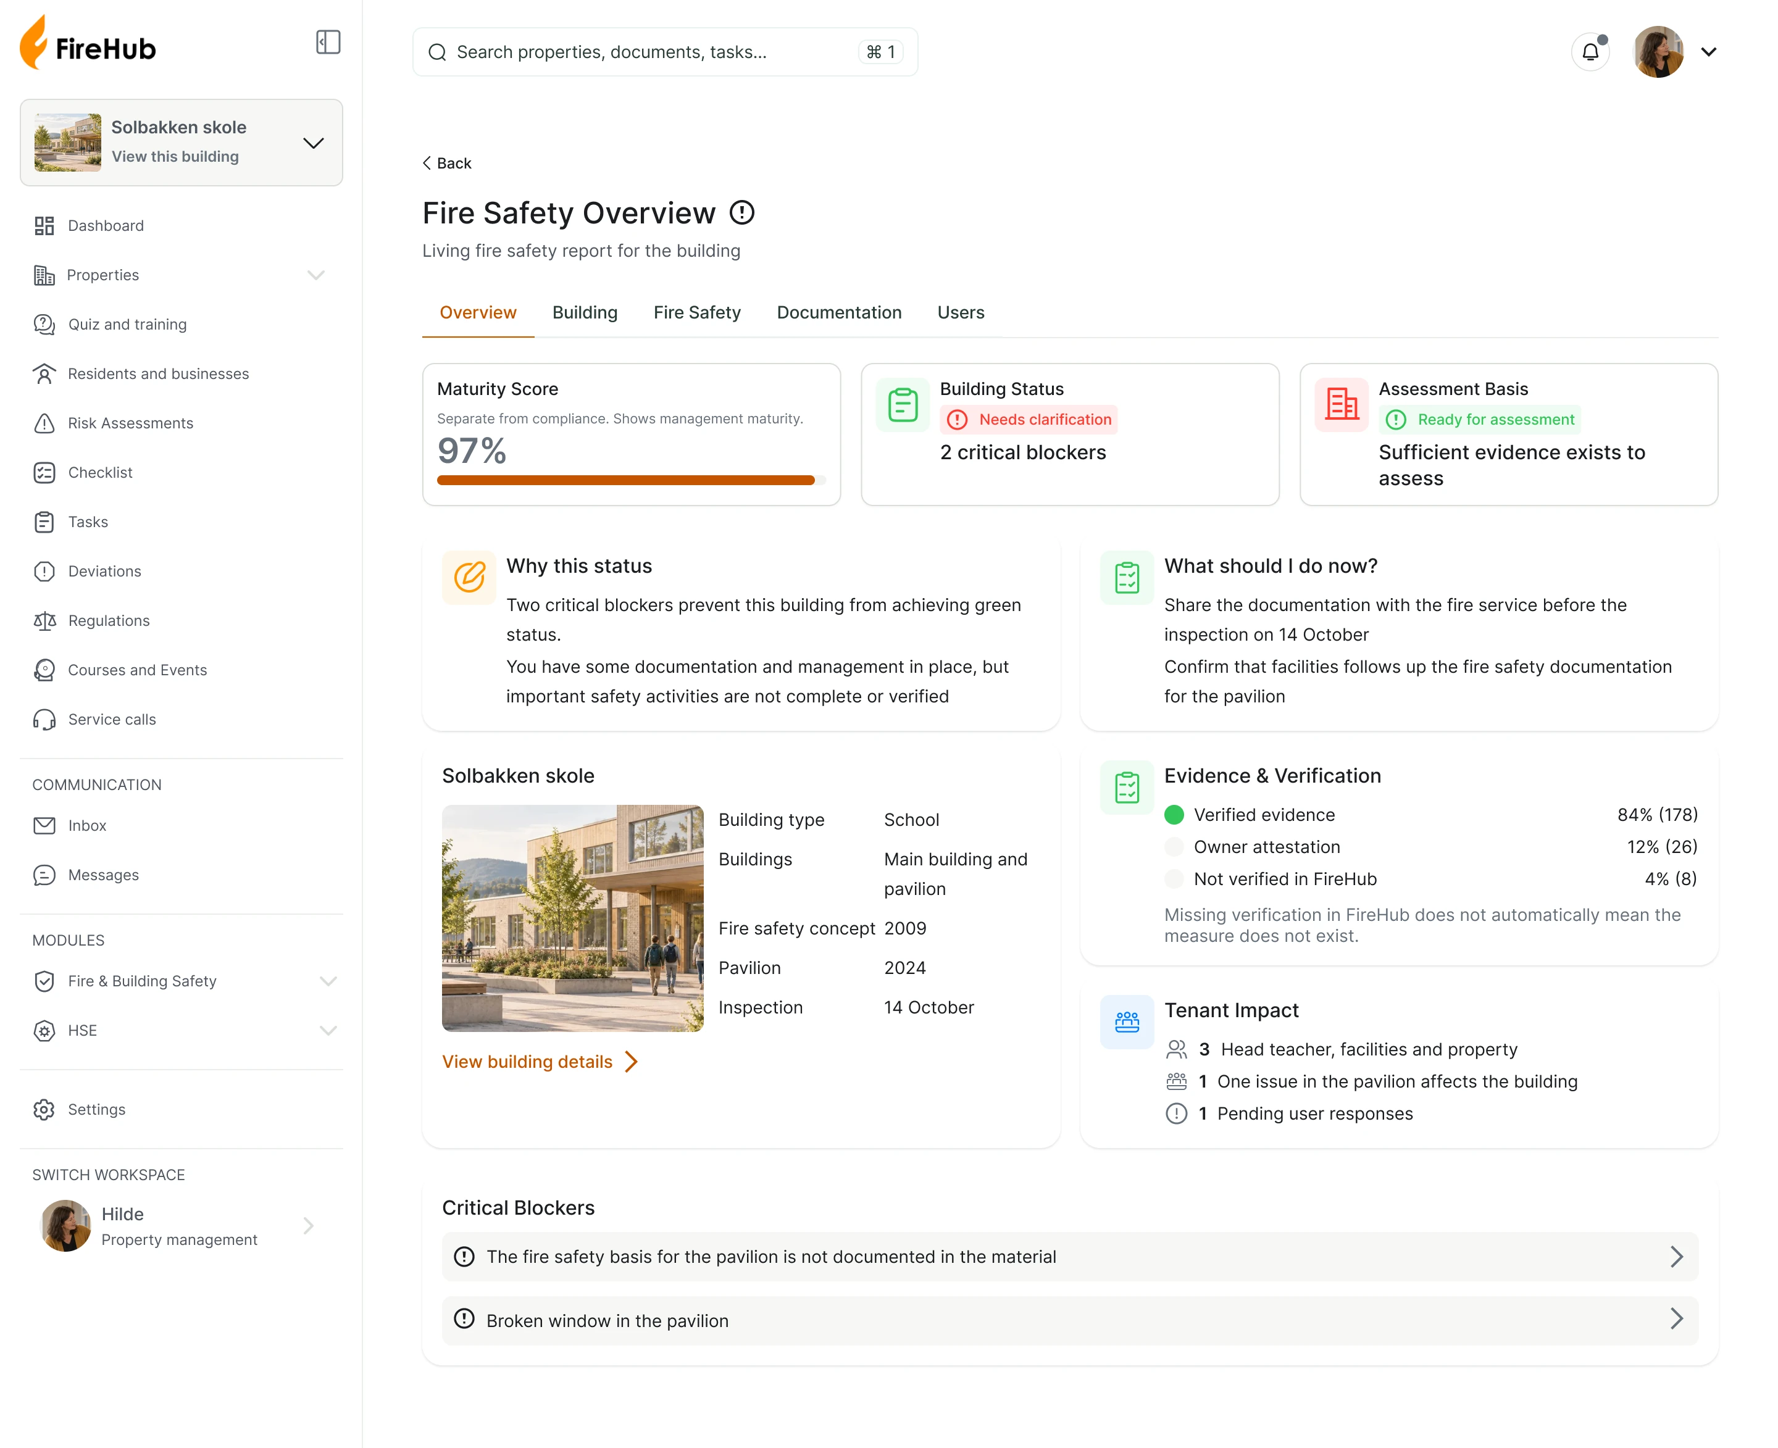Open the Broken window in the pavilion blocker
The image size is (1778, 1448).
1070,1320
